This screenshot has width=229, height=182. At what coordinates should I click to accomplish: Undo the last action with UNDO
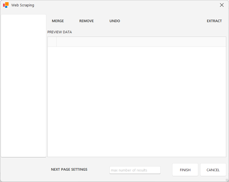pyautogui.click(x=114, y=21)
